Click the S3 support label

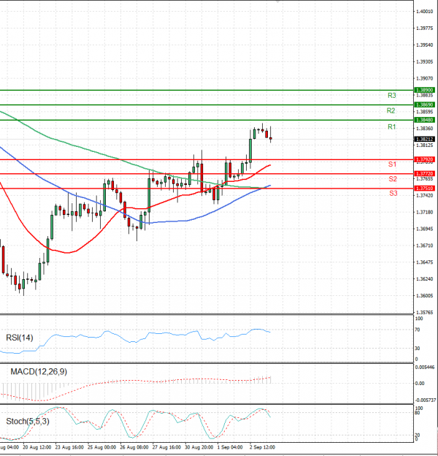393,193
